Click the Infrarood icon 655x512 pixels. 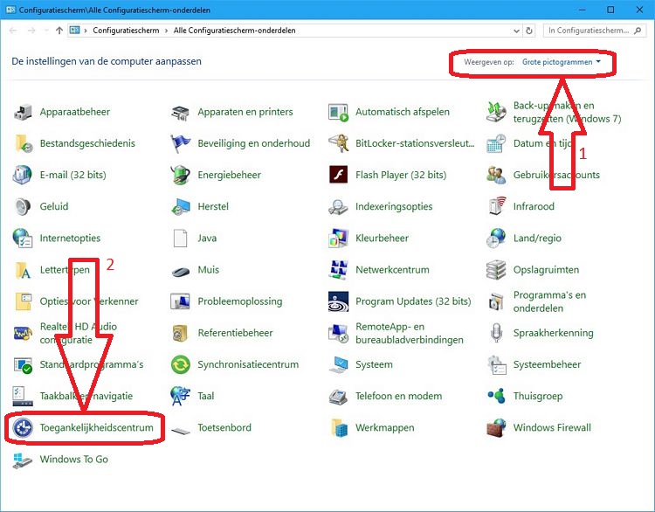coord(496,206)
